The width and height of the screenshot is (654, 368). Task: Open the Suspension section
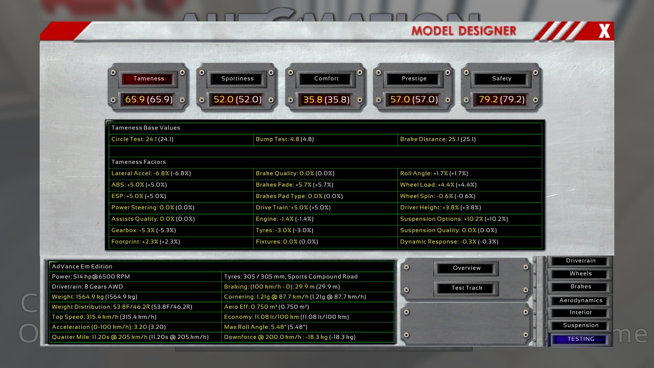click(x=580, y=325)
